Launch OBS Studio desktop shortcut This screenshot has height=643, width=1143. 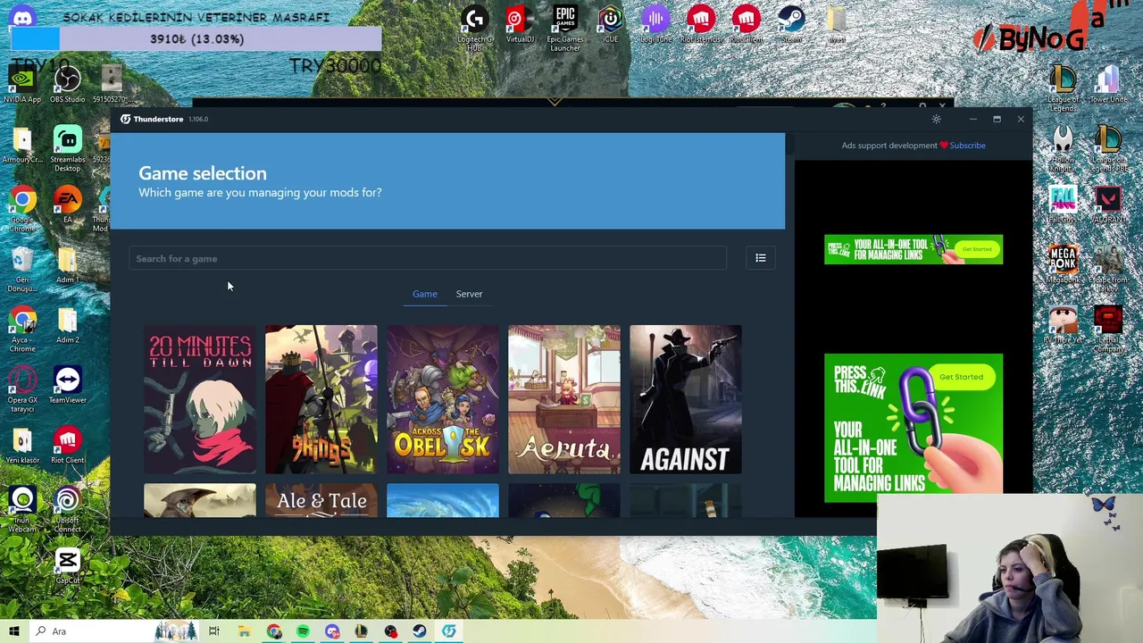[x=67, y=85]
